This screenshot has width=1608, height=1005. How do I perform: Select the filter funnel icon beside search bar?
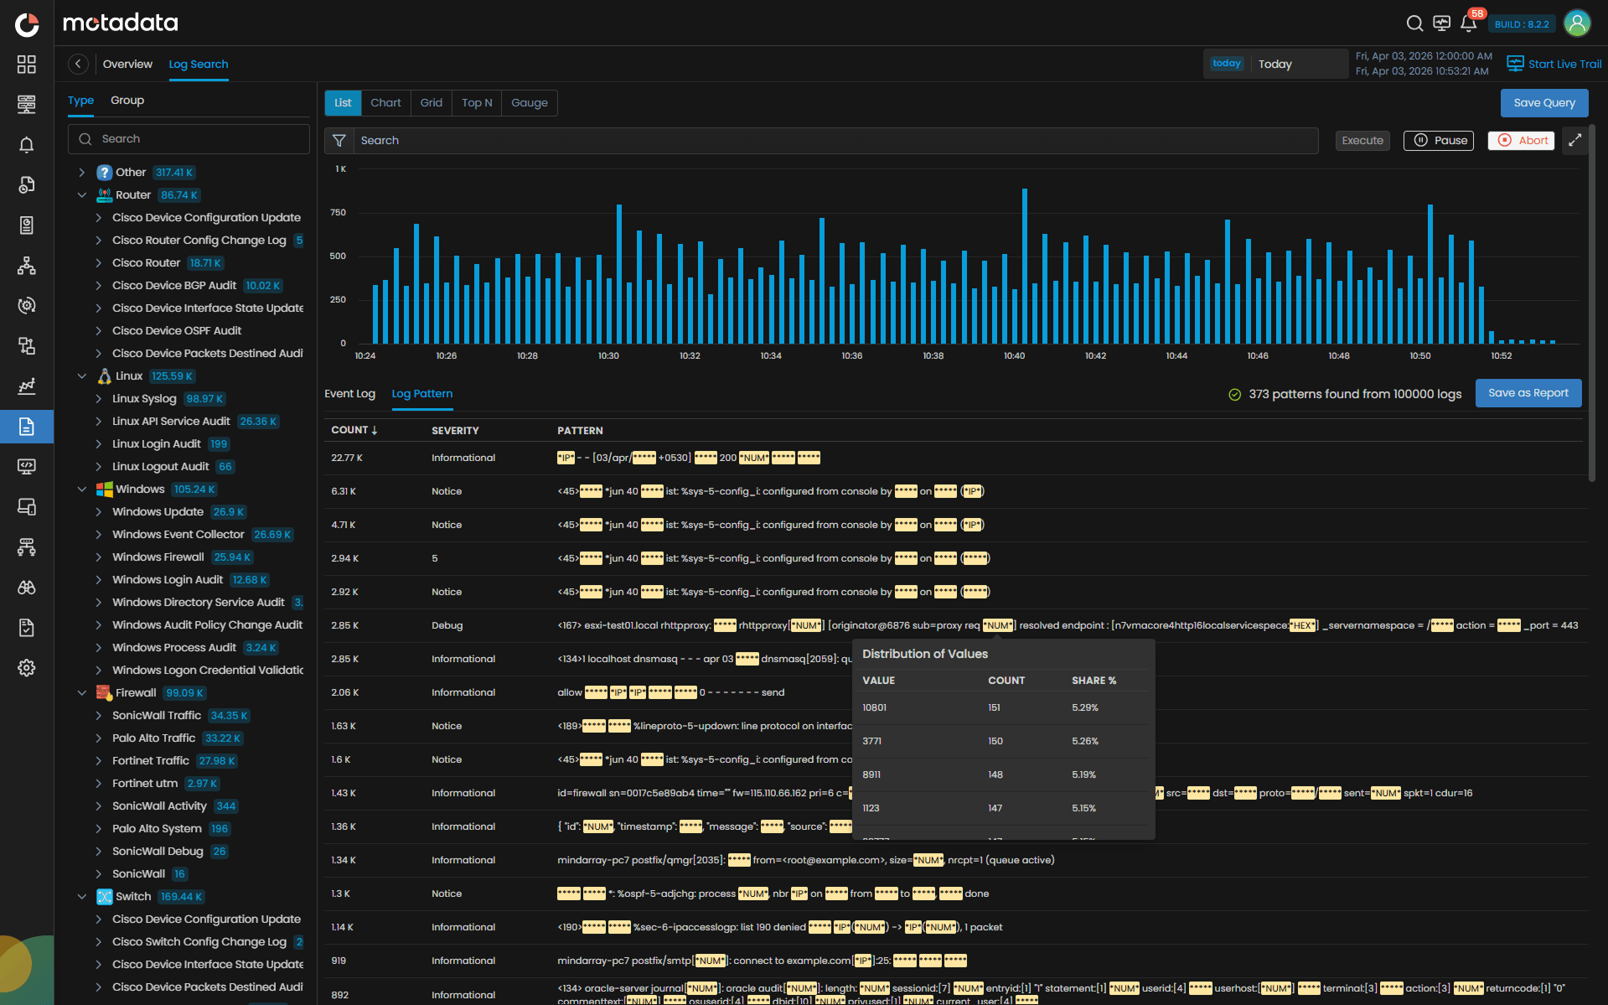[339, 140]
